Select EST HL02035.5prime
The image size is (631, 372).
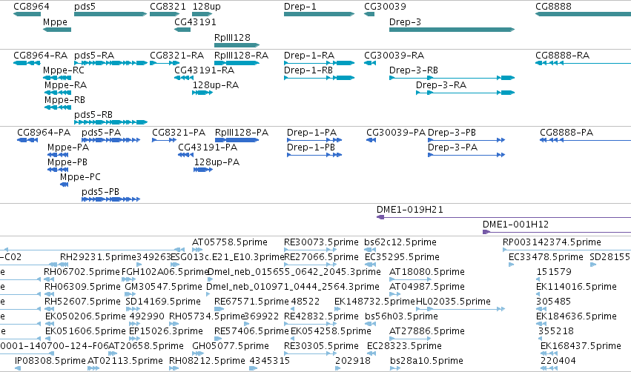point(460,309)
